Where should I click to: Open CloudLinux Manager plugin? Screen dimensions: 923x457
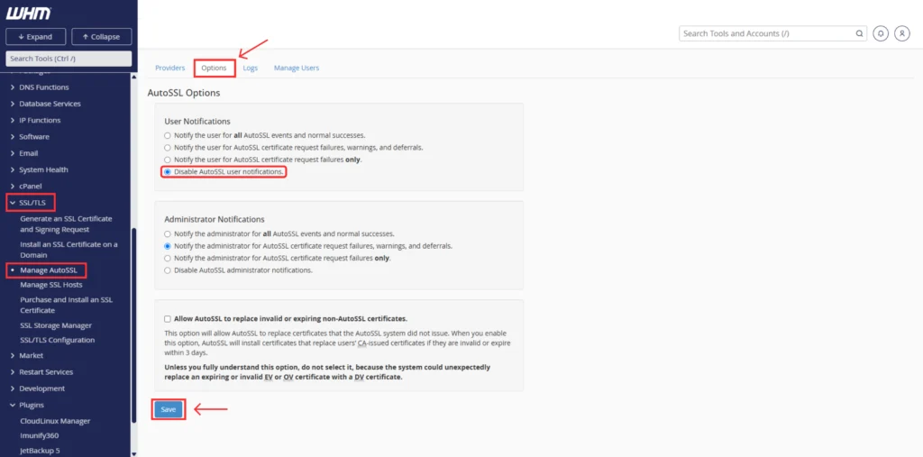(55, 421)
